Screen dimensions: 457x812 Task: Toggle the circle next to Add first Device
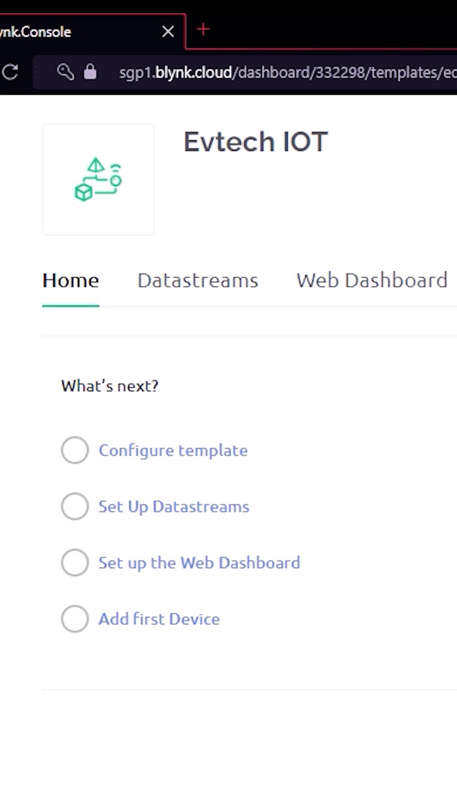pos(75,619)
